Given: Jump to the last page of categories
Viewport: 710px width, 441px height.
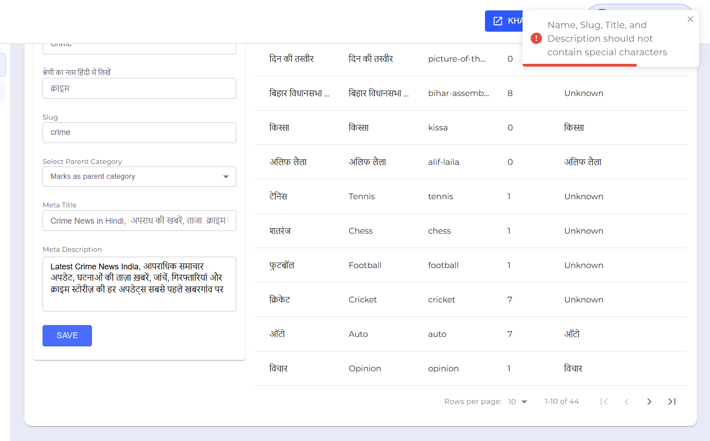Looking at the screenshot, I should 672,402.
